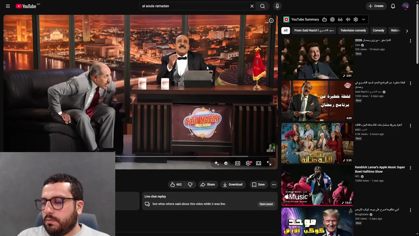Viewport: 419px width, 236px height.
Task: Click the video info card icon
Action: click(x=271, y=21)
